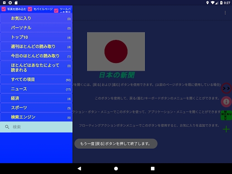Open the three-dot overflow menu
The image size is (232, 174).
tap(225, 13)
